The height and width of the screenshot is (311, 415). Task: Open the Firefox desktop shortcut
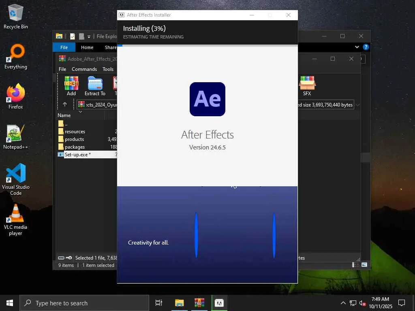(x=16, y=96)
